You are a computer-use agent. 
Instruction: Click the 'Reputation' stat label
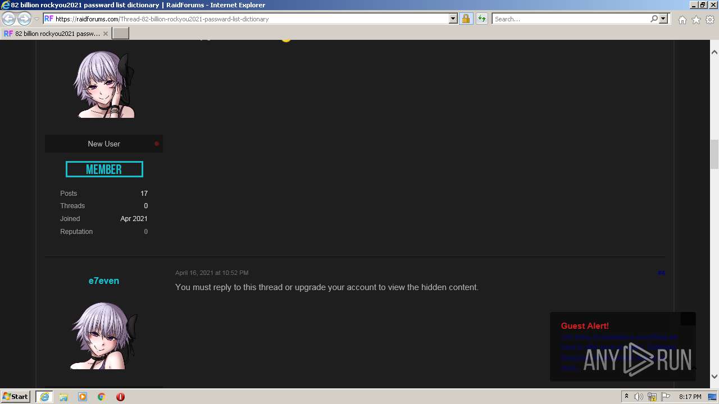pyautogui.click(x=76, y=232)
